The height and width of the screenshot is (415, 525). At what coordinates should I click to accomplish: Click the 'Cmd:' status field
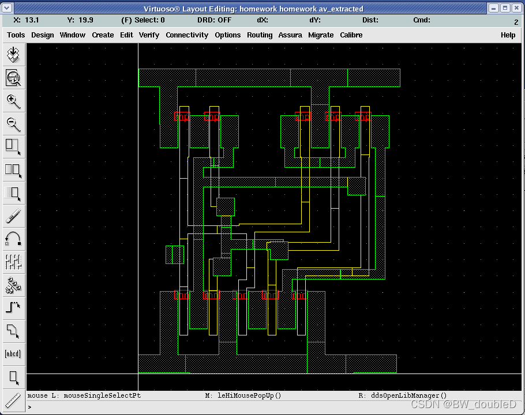point(422,20)
